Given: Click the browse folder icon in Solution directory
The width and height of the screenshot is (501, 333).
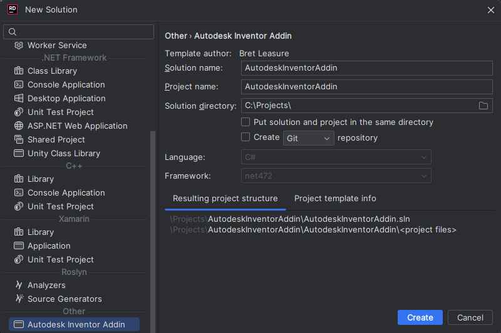Looking at the screenshot, I should tap(483, 106).
